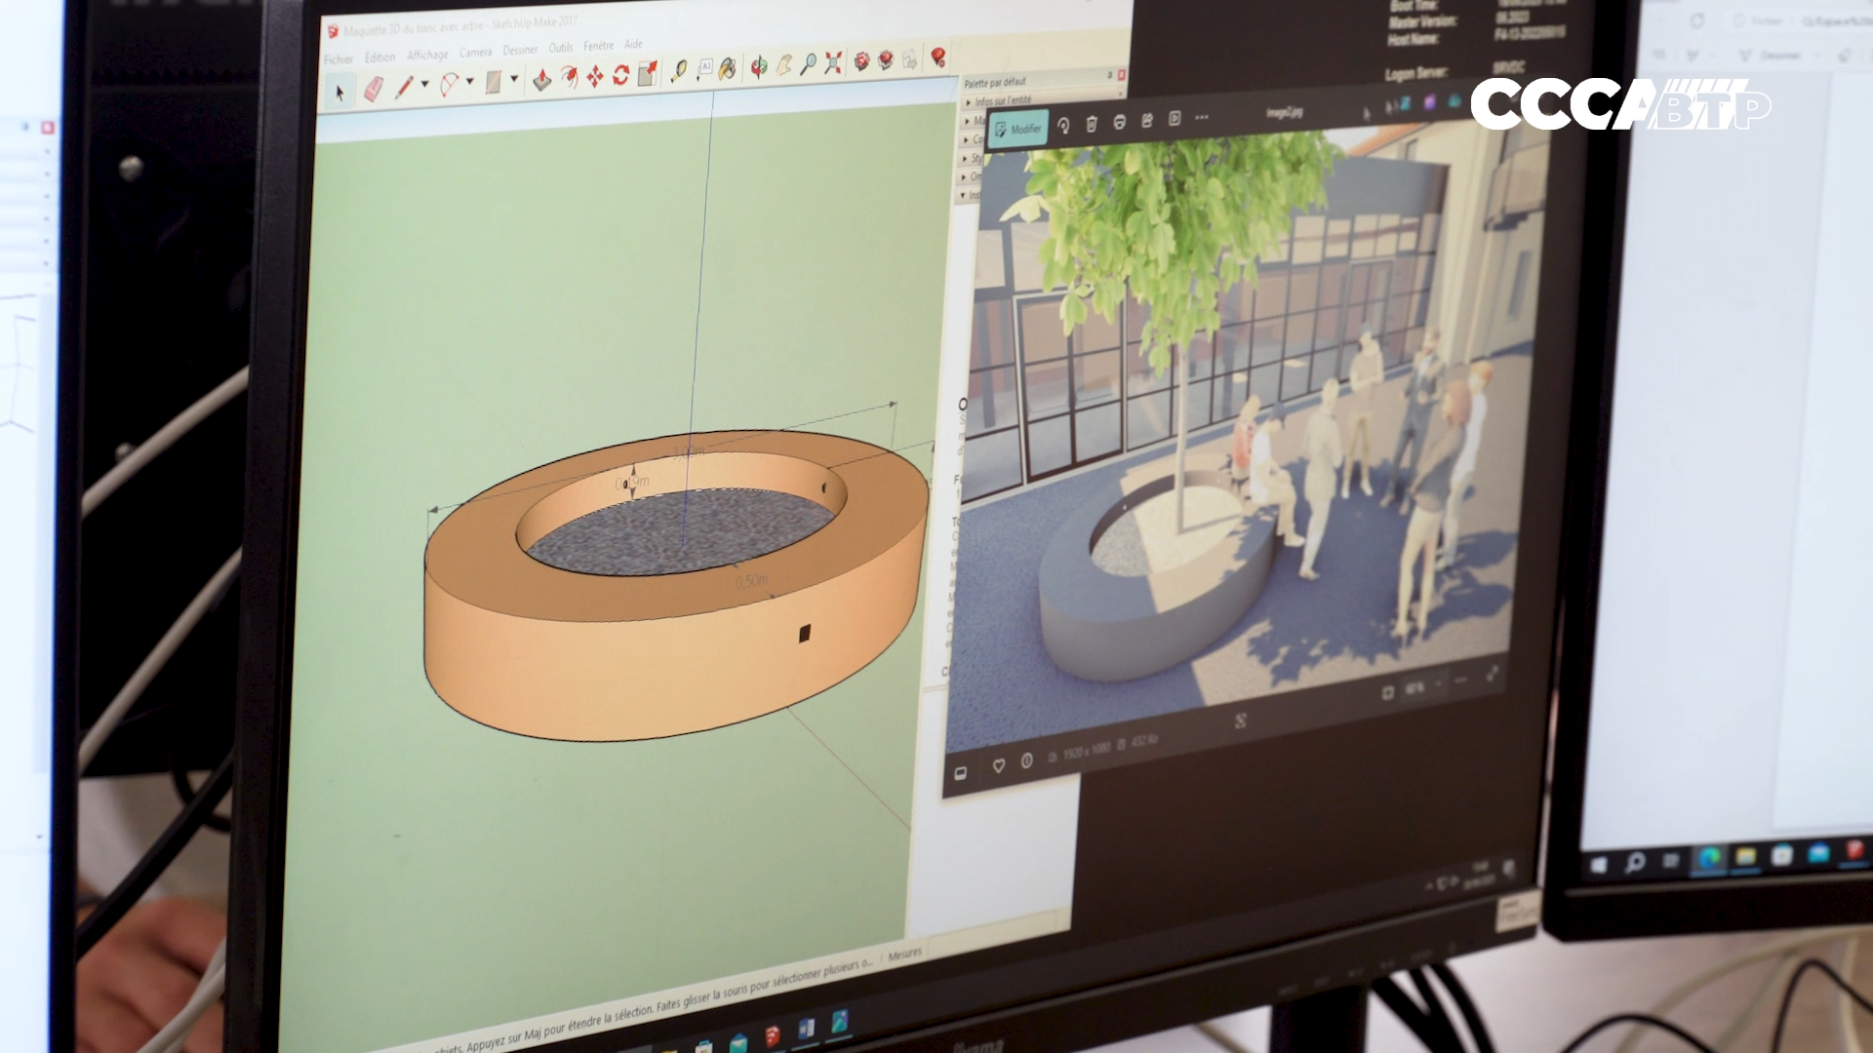Click Modifier button in photo viewer
Viewport: 1873px width, 1053px height.
coord(1017,129)
